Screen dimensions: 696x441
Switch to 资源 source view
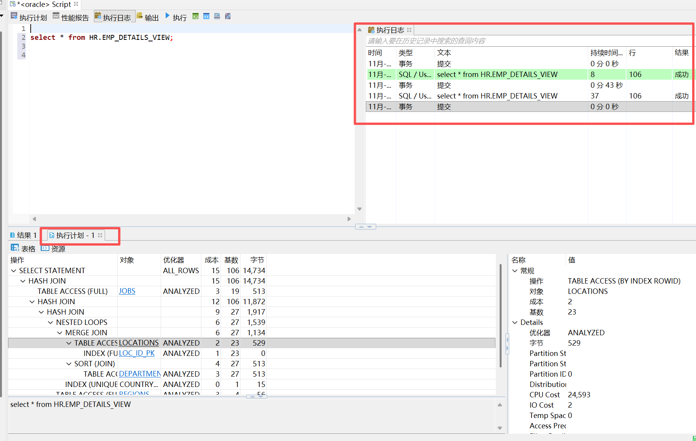tap(53, 248)
